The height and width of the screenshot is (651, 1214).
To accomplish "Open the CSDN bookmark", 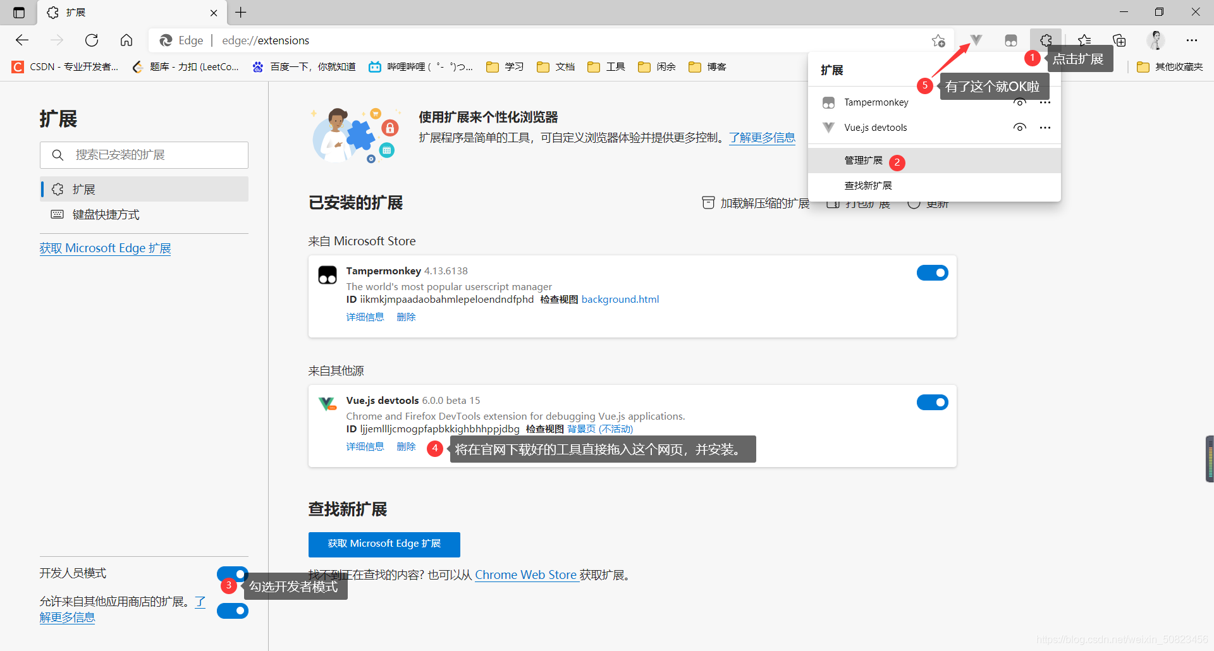I will point(65,67).
